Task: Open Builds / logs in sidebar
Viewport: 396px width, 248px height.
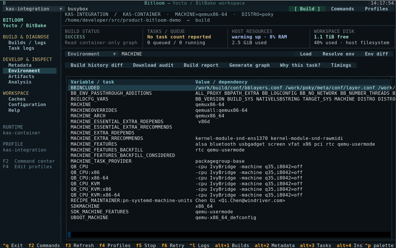Action: coord(27,43)
